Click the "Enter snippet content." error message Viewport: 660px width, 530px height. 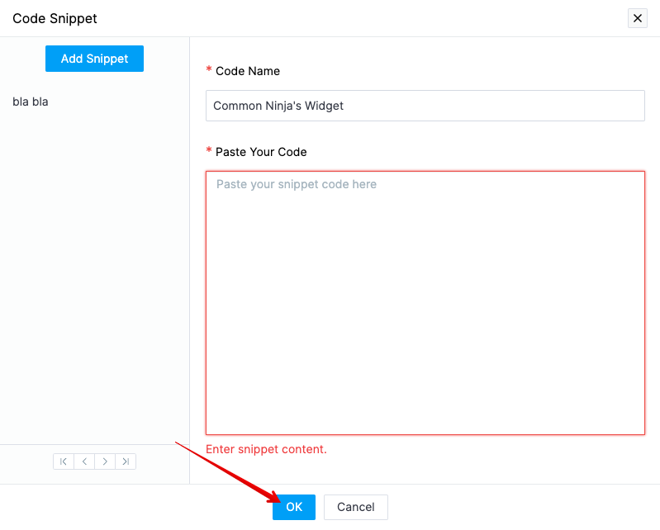pyautogui.click(x=266, y=449)
